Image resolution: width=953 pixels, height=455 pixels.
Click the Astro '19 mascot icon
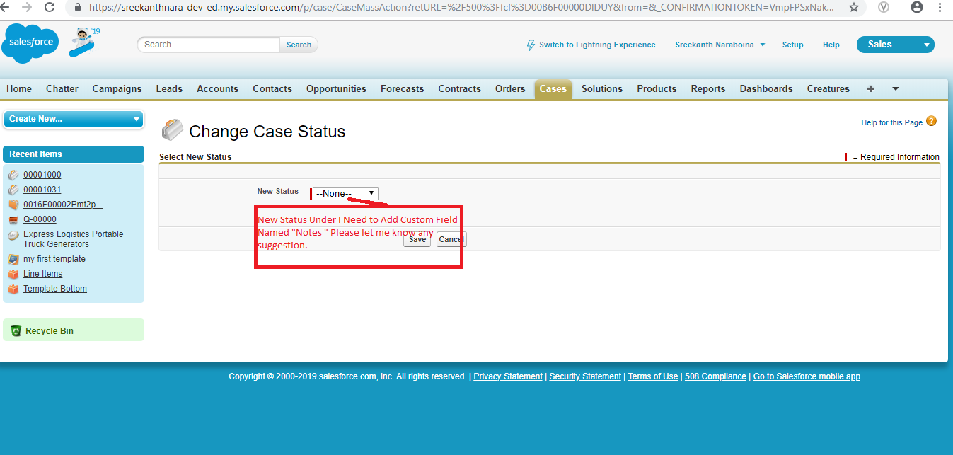point(83,42)
